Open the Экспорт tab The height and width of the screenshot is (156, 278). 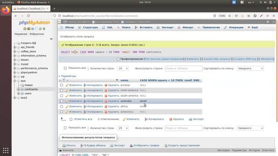(x=165, y=27)
